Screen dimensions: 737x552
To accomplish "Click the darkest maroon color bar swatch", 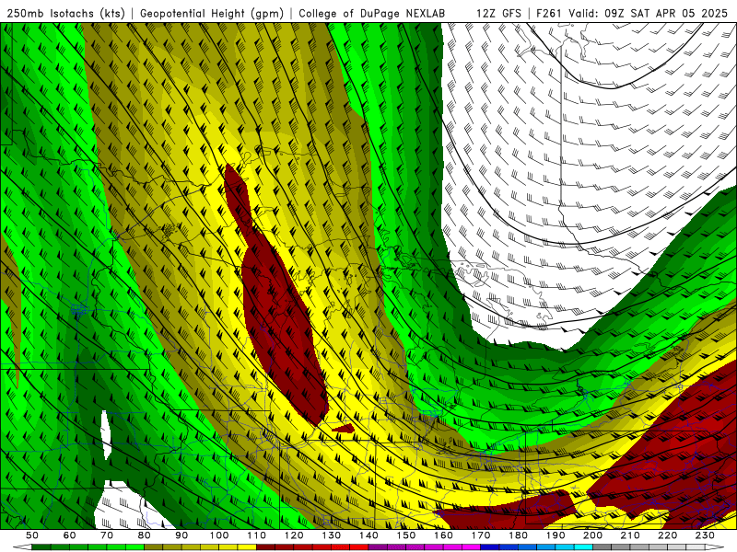I will point(265,547).
